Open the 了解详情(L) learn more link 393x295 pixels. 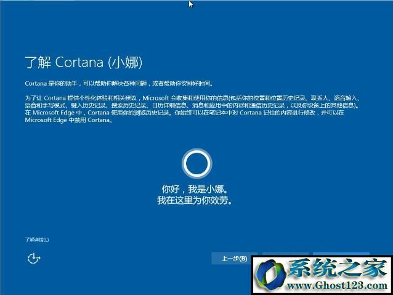[x=37, y=240]
